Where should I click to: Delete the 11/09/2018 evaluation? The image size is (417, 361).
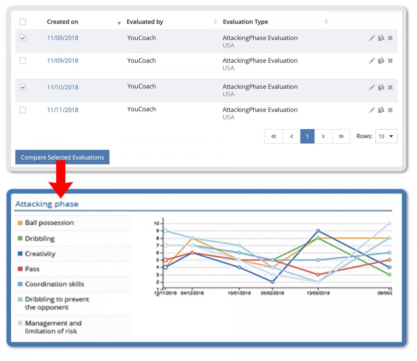pos(390,61)
